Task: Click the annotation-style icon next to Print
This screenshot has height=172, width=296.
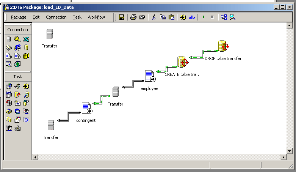Action: 142,17
